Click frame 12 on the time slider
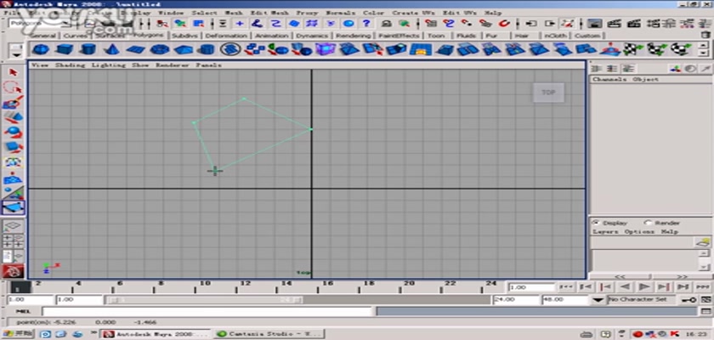The image size is (714, 340). tap(245, 287)
